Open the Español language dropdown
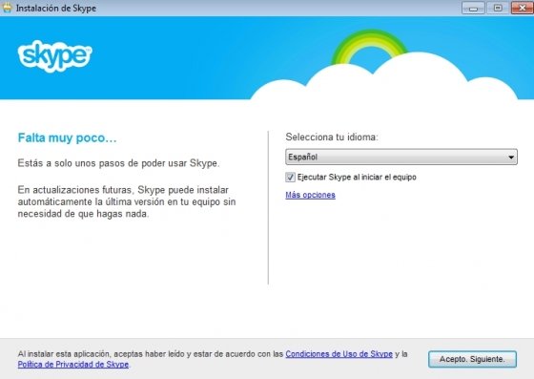 point(401,157)
